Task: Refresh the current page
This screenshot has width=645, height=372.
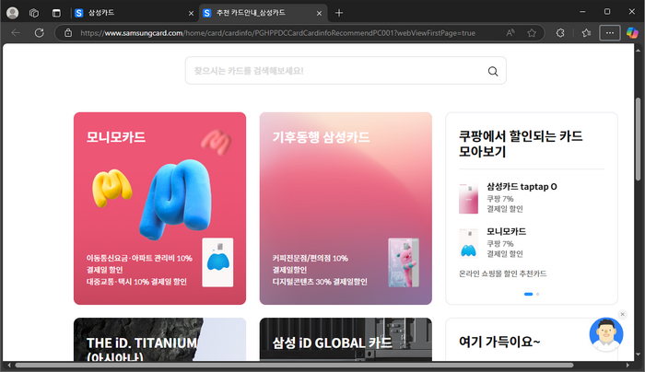Action: click(39, 33)
